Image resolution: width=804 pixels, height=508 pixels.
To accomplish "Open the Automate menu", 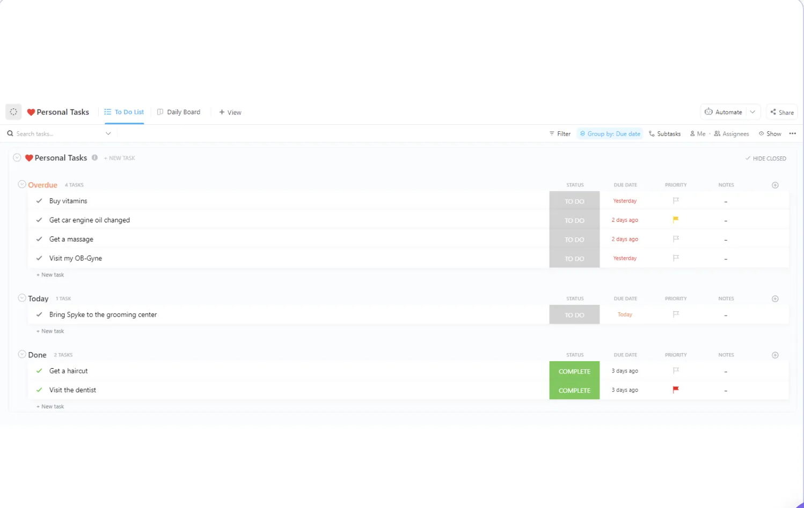I will click(723, 112).
